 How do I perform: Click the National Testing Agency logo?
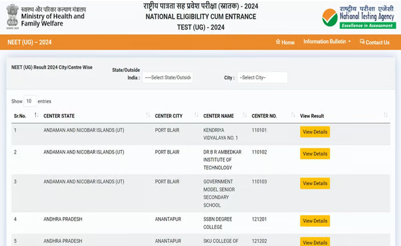[359, 17]
